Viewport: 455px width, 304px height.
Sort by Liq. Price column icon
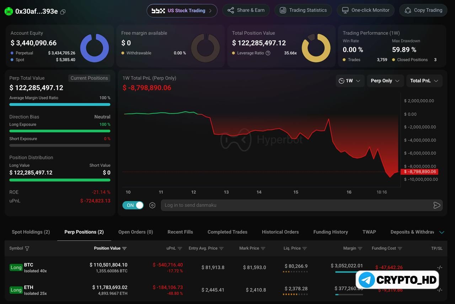(305, 249)
